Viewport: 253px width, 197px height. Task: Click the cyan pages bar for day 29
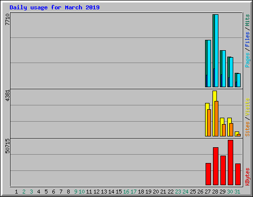tap(224, 69)
